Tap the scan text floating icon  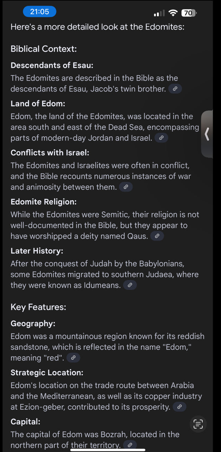[198, 424]
